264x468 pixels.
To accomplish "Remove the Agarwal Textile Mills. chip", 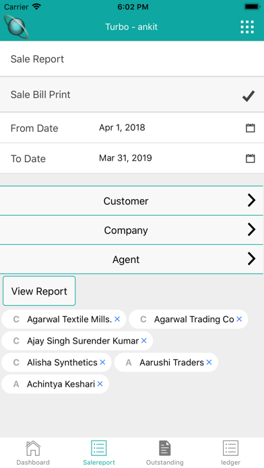I will tap(117, 319).
